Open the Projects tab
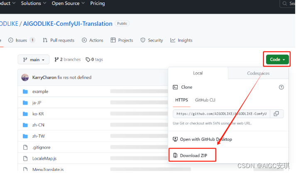296x173 pixels. pos(122,40)
